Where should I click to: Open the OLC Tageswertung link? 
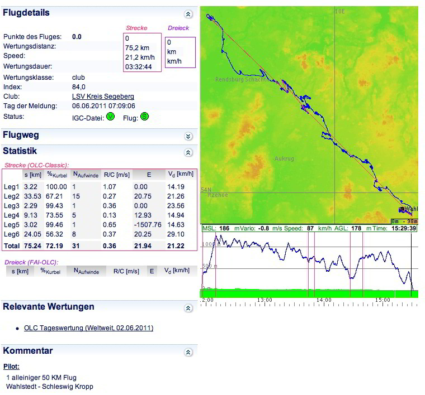(x=88, y=328)
